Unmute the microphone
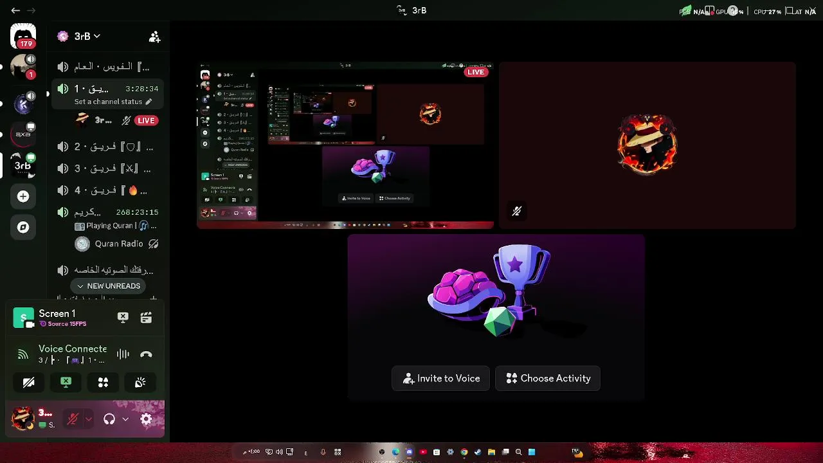This screenshot has height=463, width=823. pos(73,419)
